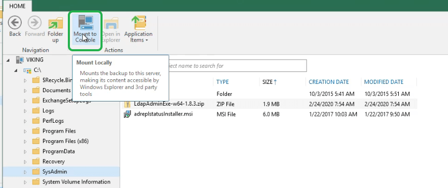This screenshot has height=188, width=448.
Task: Click the 6.0 MB size cell
Action: coord(271,114)
